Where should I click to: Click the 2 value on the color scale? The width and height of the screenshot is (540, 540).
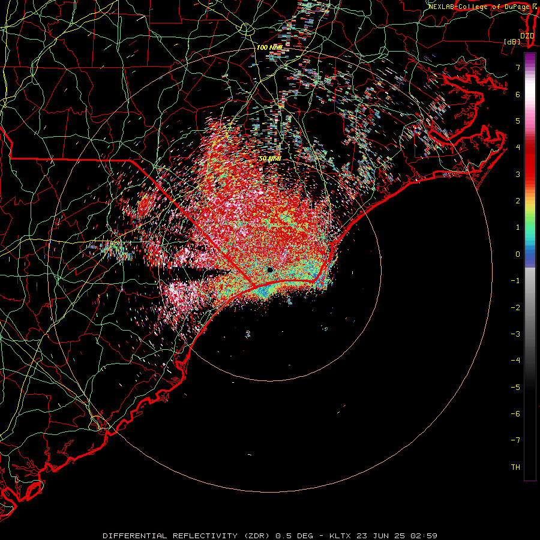(x=518, y=201)
